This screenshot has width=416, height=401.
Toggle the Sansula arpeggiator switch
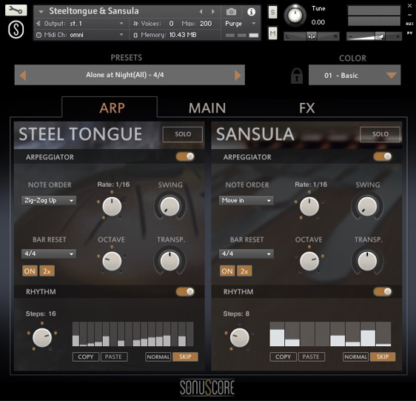(383, 156)
